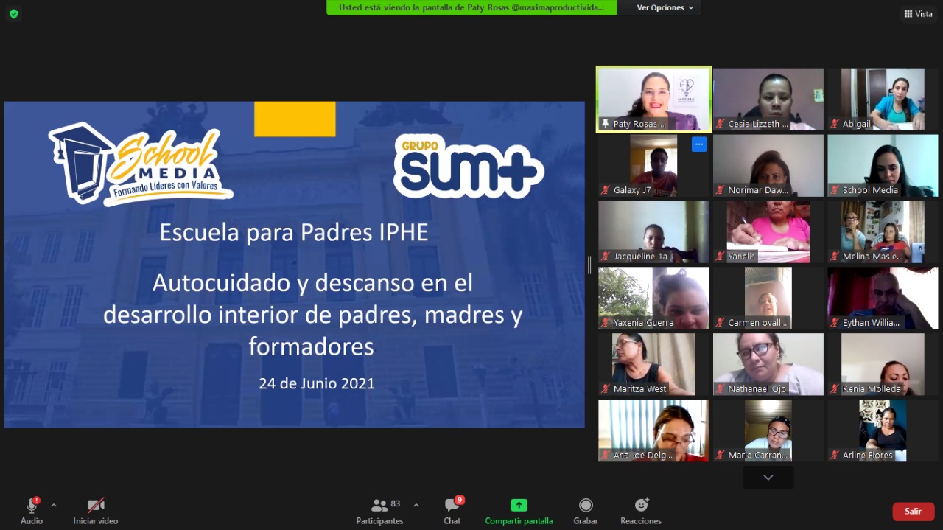This screenshot has width=943, height=530.
Task: Click the green encryption shield icon
Action: pos(13,14)
